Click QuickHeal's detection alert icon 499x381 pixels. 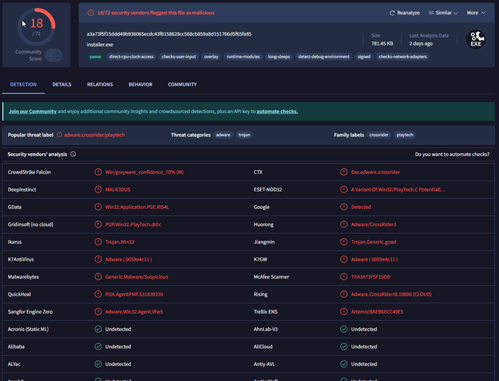[98, 295]
